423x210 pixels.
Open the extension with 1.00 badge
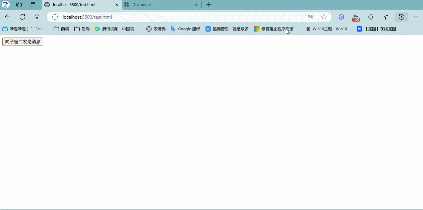356,18
